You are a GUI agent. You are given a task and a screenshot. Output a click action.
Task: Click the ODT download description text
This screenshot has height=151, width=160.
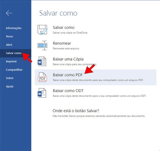100,96
